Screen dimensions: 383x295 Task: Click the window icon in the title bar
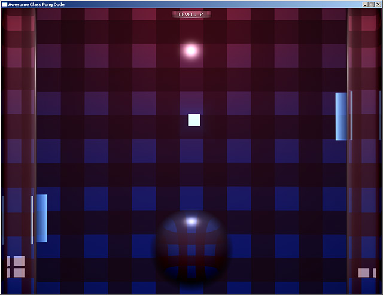tap(4, 4)
